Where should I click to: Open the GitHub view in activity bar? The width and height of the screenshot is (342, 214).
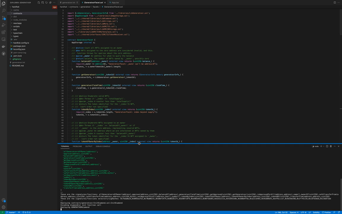click(x=4, y=53)
